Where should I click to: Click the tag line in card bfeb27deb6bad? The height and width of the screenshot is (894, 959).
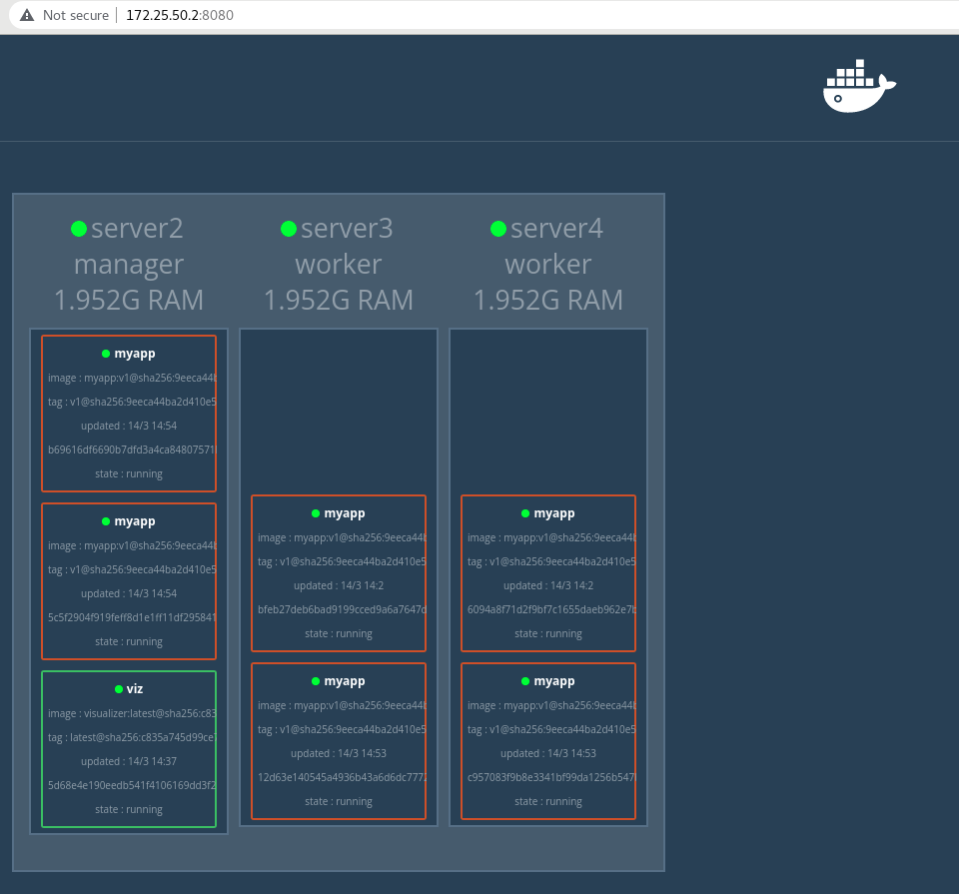tap(342, 562)
